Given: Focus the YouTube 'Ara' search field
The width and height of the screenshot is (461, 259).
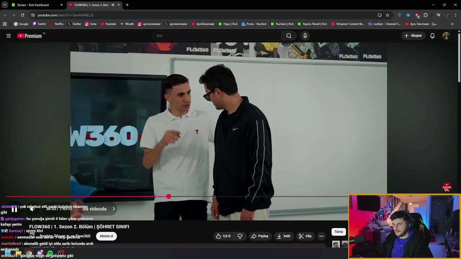Looking at the screenshot, I should pyautogui.click(x=217, y=36).
